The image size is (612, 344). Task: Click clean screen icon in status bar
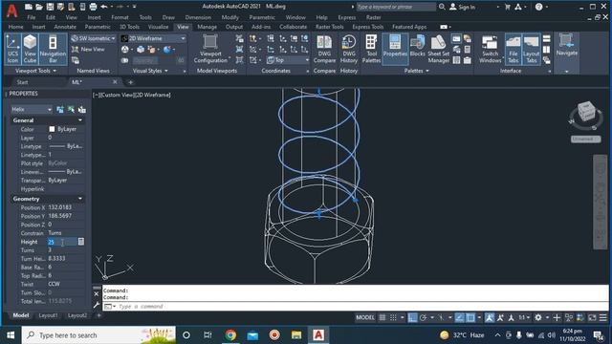coord(592,318)
